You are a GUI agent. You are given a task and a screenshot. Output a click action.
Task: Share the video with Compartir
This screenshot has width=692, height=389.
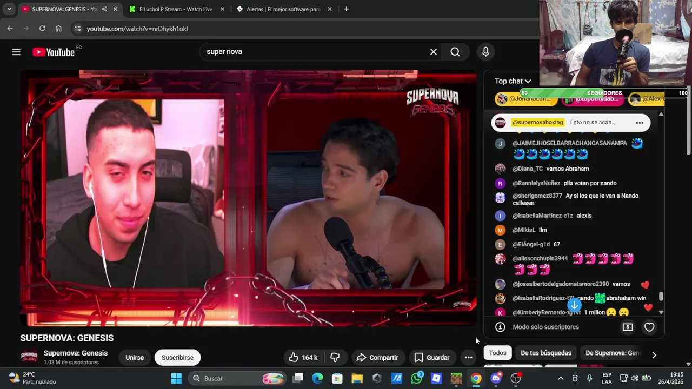click(377, 358)
